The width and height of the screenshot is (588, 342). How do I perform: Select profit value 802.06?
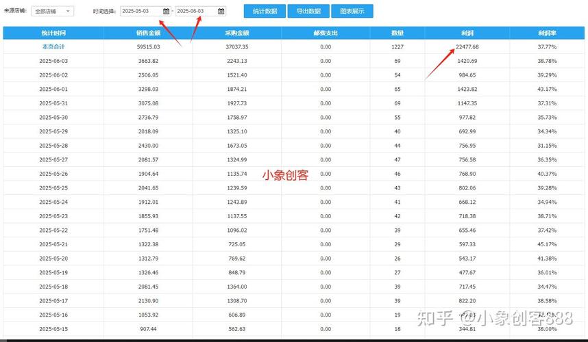click(467, 188)
